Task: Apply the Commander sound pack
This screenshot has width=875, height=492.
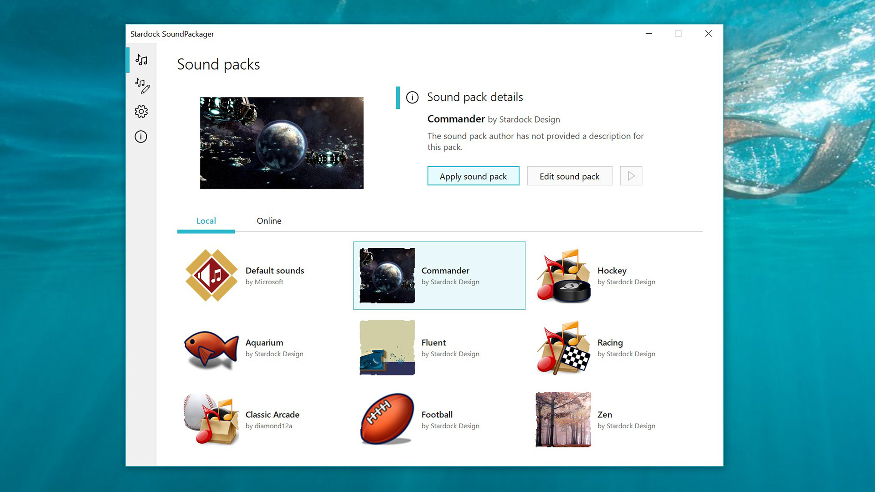Action: [x=473, y=176]
